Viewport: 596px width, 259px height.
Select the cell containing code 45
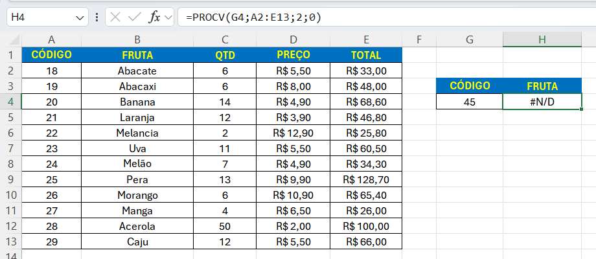(x=470, y=102)
